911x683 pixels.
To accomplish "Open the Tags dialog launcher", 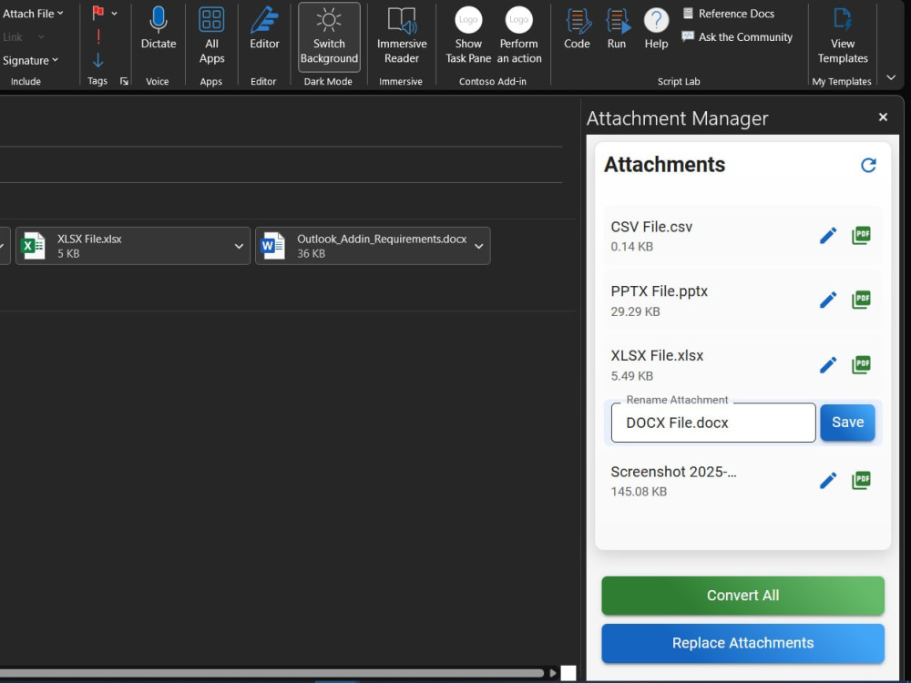I will pos(124,81).
